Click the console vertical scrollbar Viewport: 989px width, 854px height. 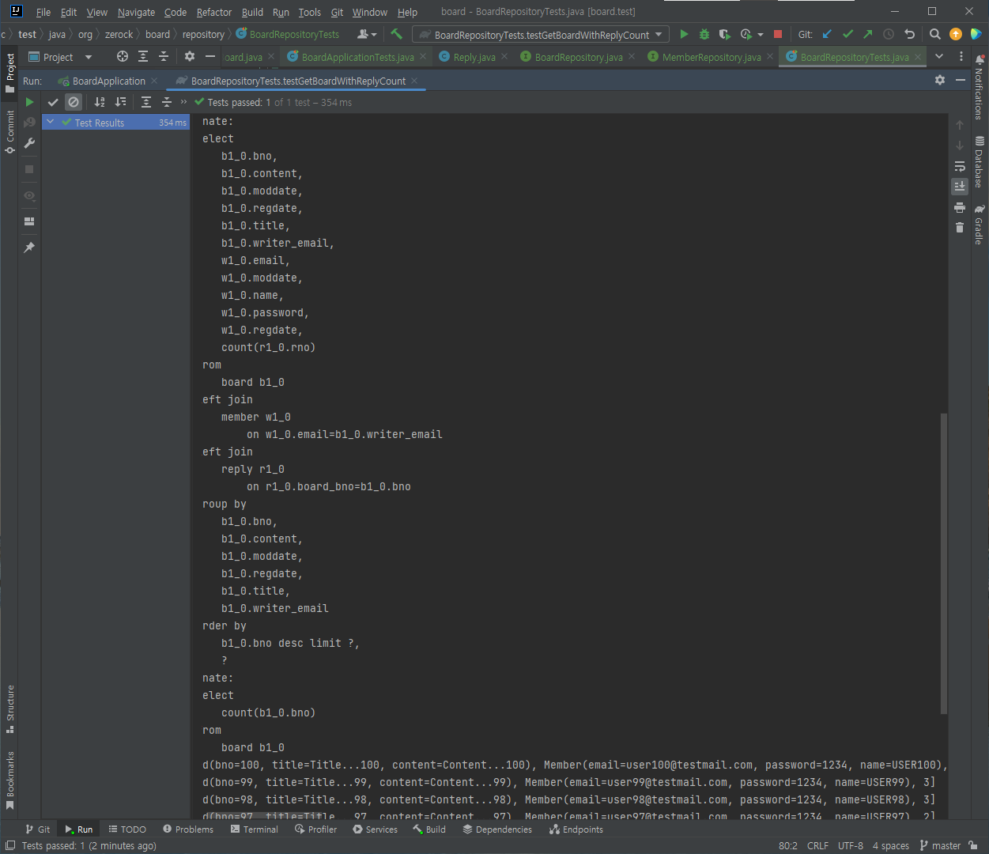(943, 563)
